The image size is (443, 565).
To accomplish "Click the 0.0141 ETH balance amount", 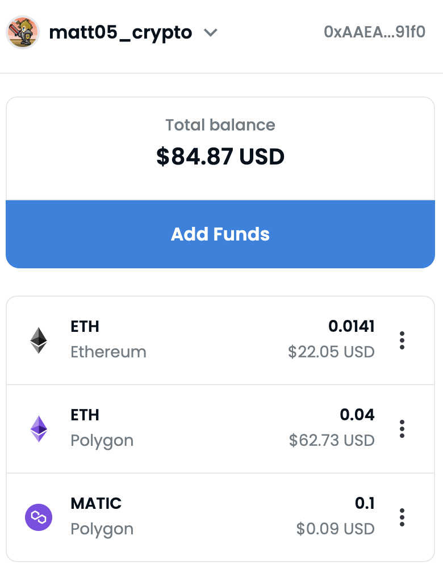I will click(x=352, y=326).
